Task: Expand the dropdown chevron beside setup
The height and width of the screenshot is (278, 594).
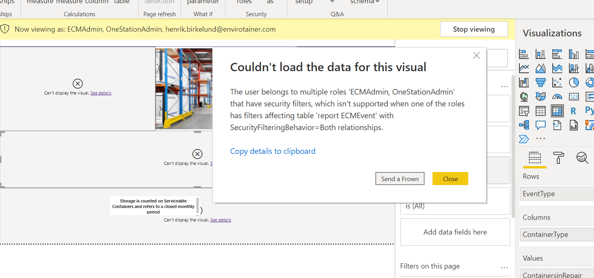Action: click(x=332, y=2)
